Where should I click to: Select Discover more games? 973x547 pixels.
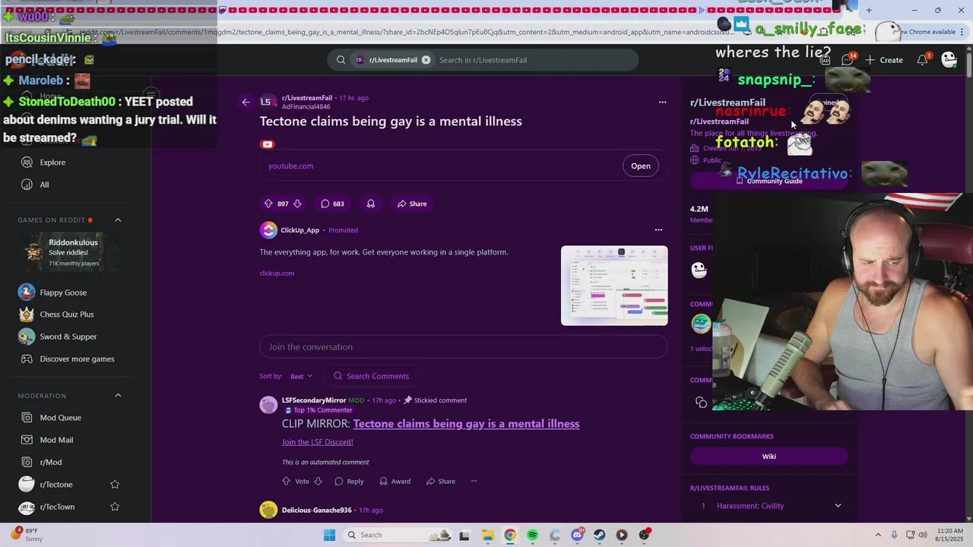[x=76, y=359]
